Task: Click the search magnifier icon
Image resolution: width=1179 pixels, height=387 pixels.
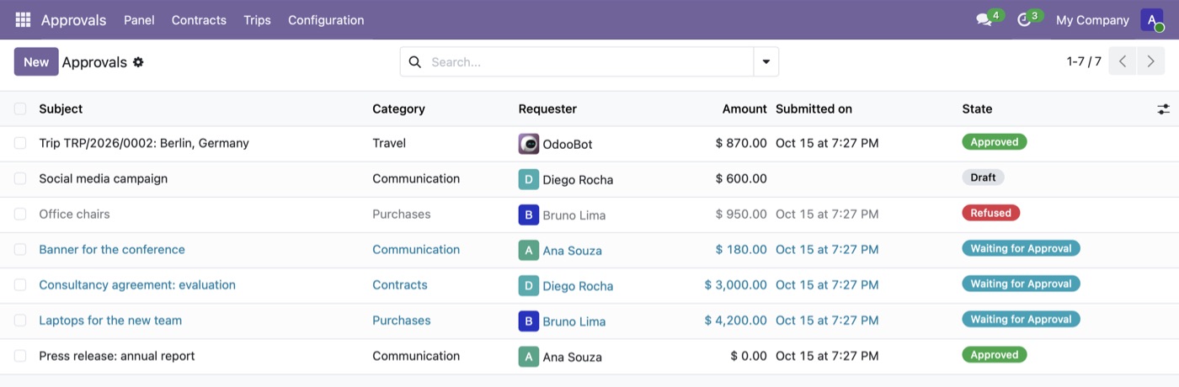Action: (x=414, y=61)
